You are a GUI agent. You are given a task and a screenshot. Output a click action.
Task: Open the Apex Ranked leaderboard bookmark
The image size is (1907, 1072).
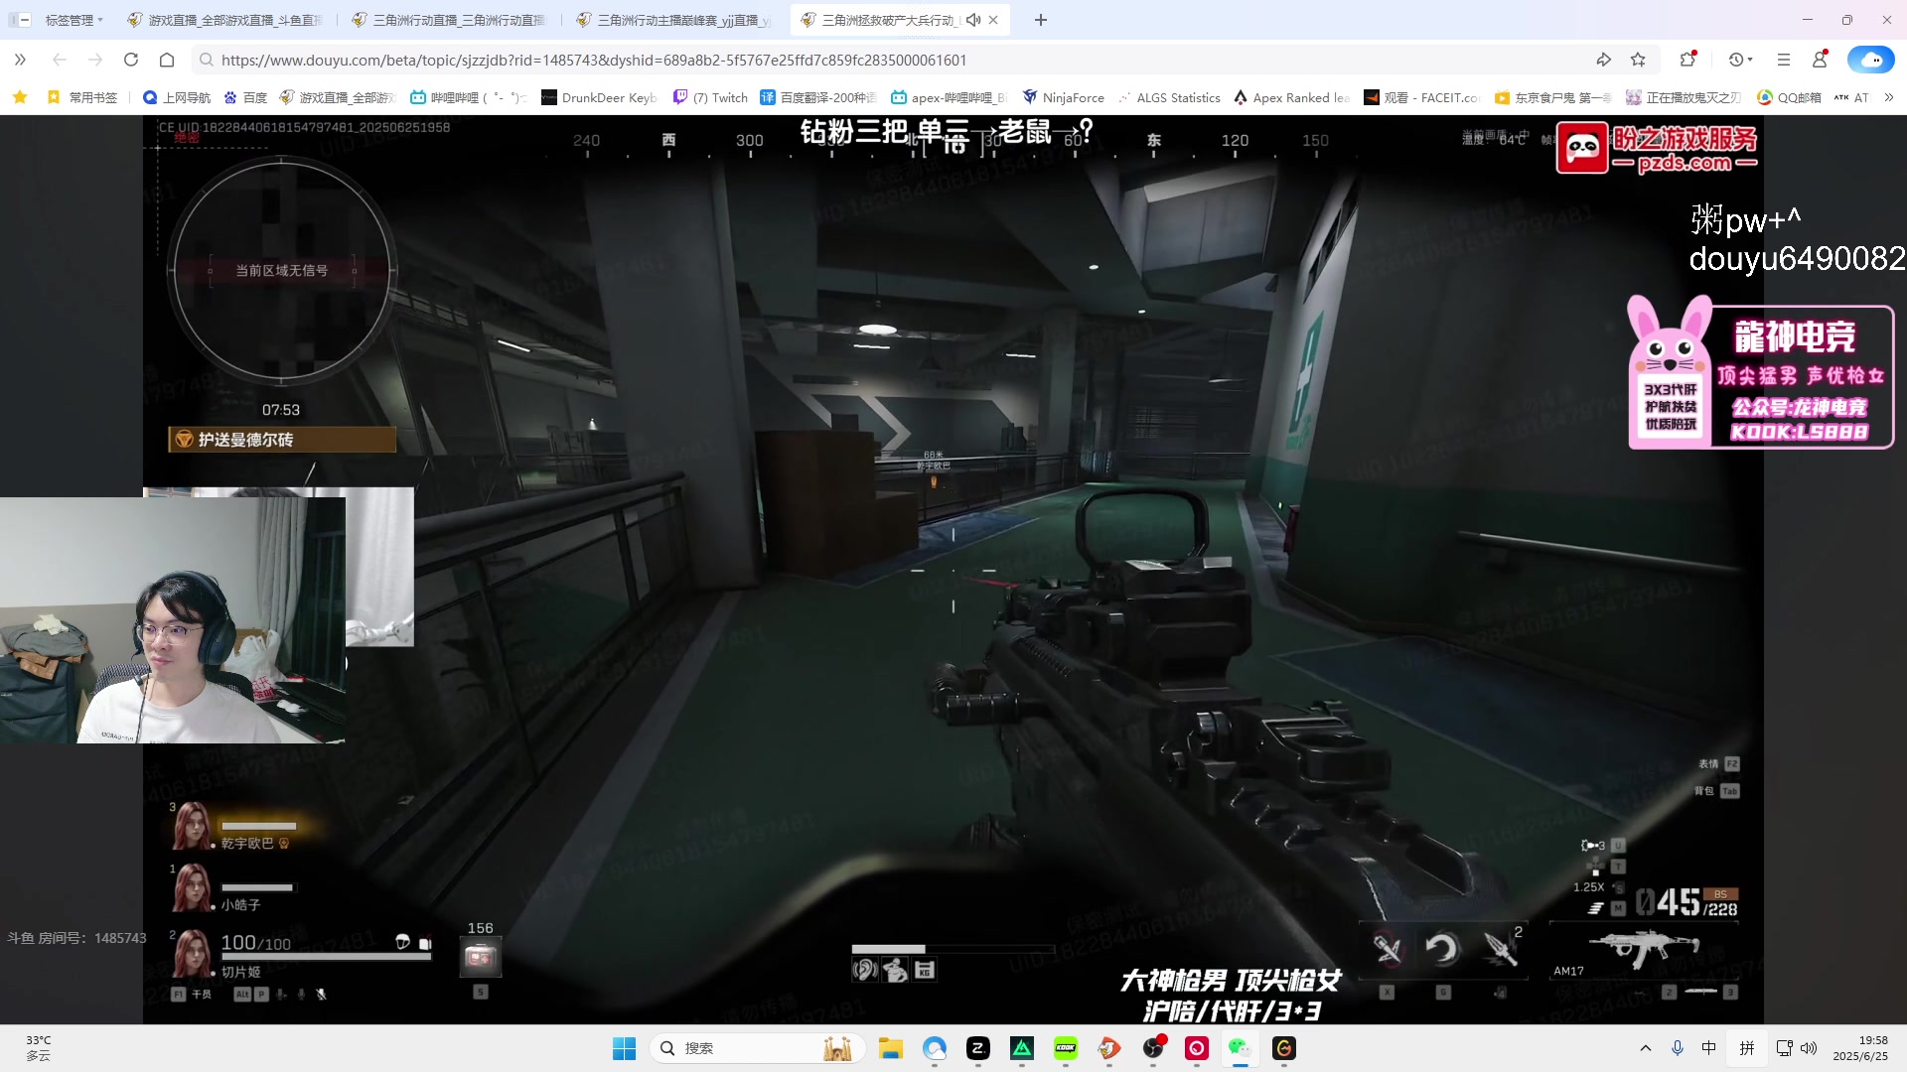(x=1291, y=97)
